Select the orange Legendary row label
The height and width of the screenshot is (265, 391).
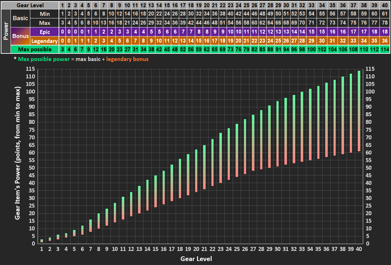(x=44, y=40)
